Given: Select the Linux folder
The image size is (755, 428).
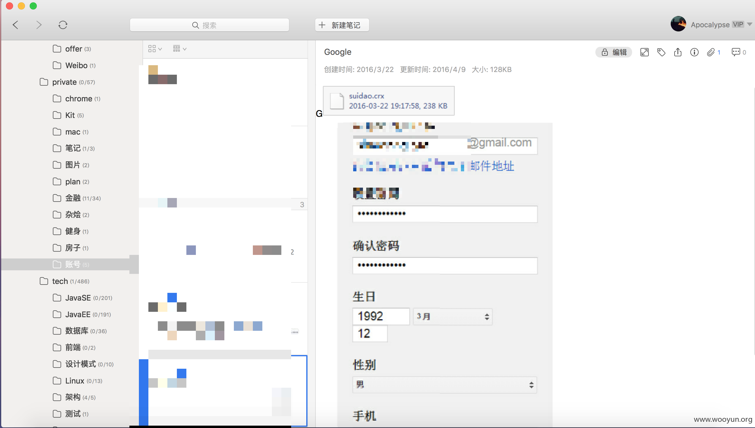Looking at the screenshot, I should (77, 381).
